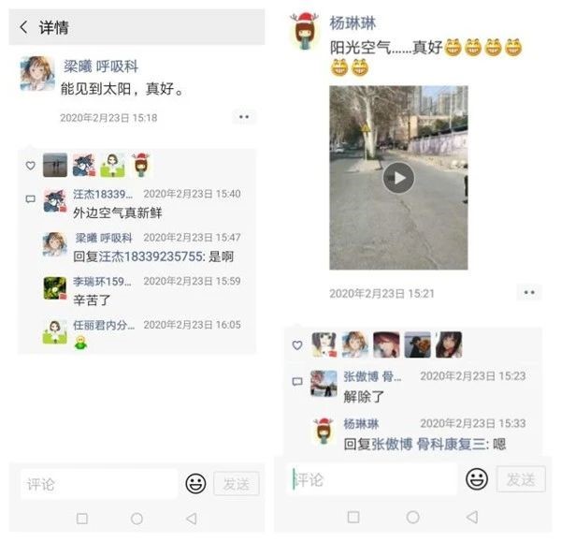Tap 汪杰18339... commenter name
Image resolution: width=561 pixels, height=542 pixels.
(103, 194)
